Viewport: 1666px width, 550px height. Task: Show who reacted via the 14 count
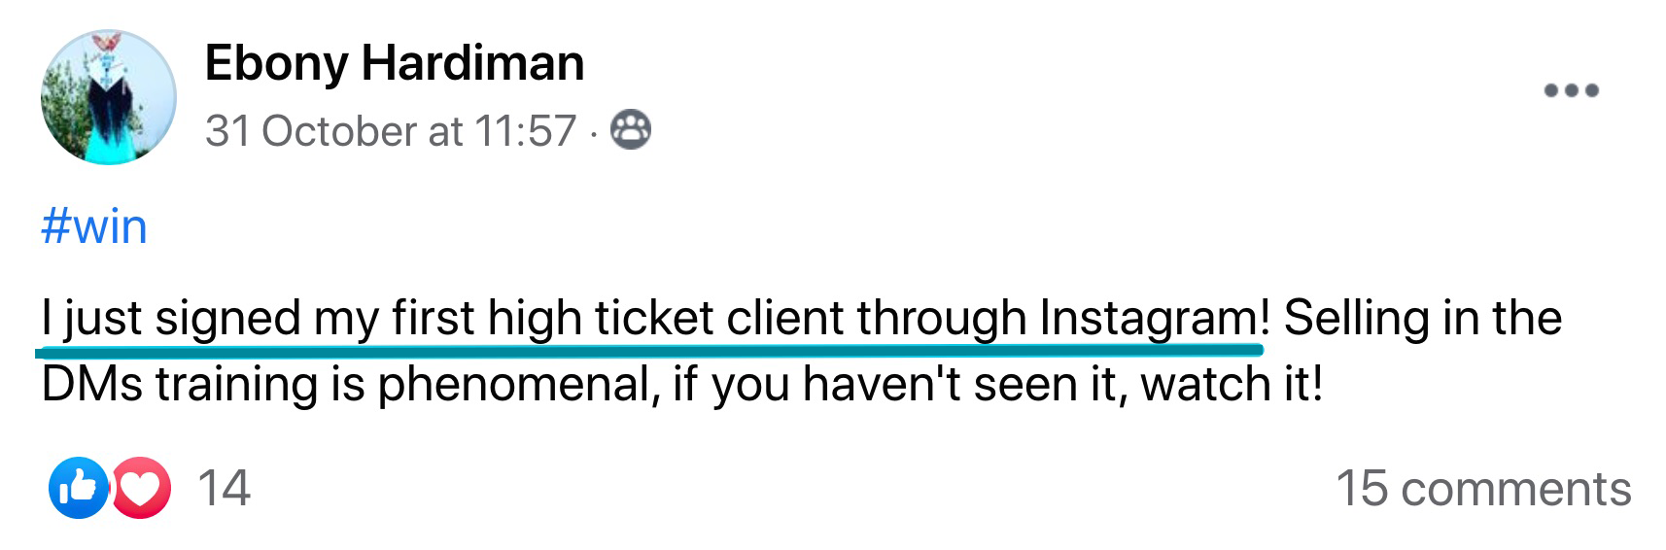coord(224,488)
